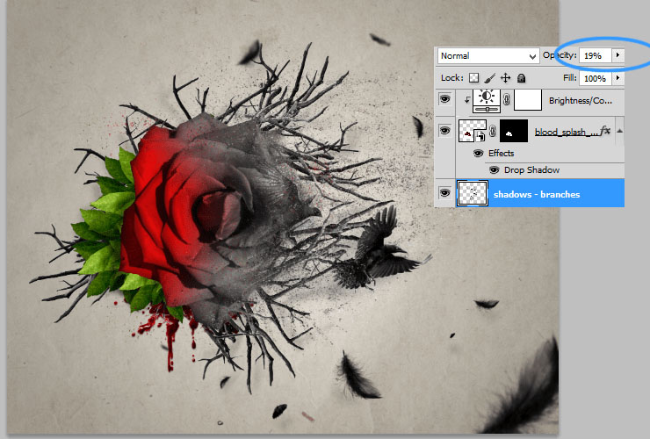Hide the Brightness/Contrast layer with eye icon

tap(444, 100)
